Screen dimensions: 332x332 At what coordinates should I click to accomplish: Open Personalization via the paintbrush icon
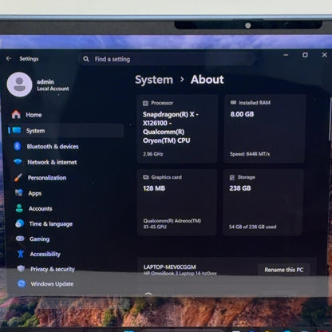(18, 177)
